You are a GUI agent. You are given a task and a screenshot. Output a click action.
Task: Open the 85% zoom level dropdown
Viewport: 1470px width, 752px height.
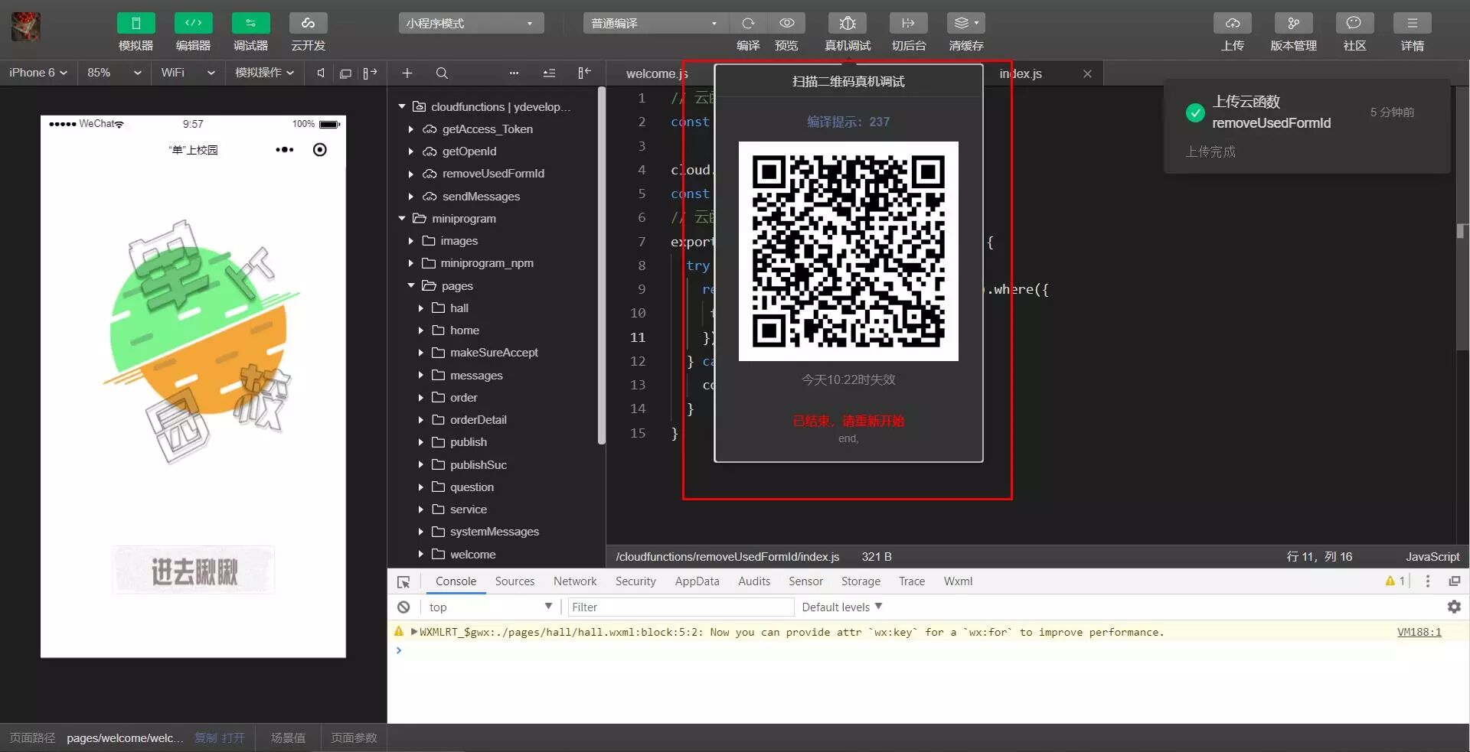(x=114, y=73)
